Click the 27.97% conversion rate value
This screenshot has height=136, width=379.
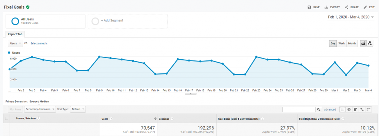[288, 128]
